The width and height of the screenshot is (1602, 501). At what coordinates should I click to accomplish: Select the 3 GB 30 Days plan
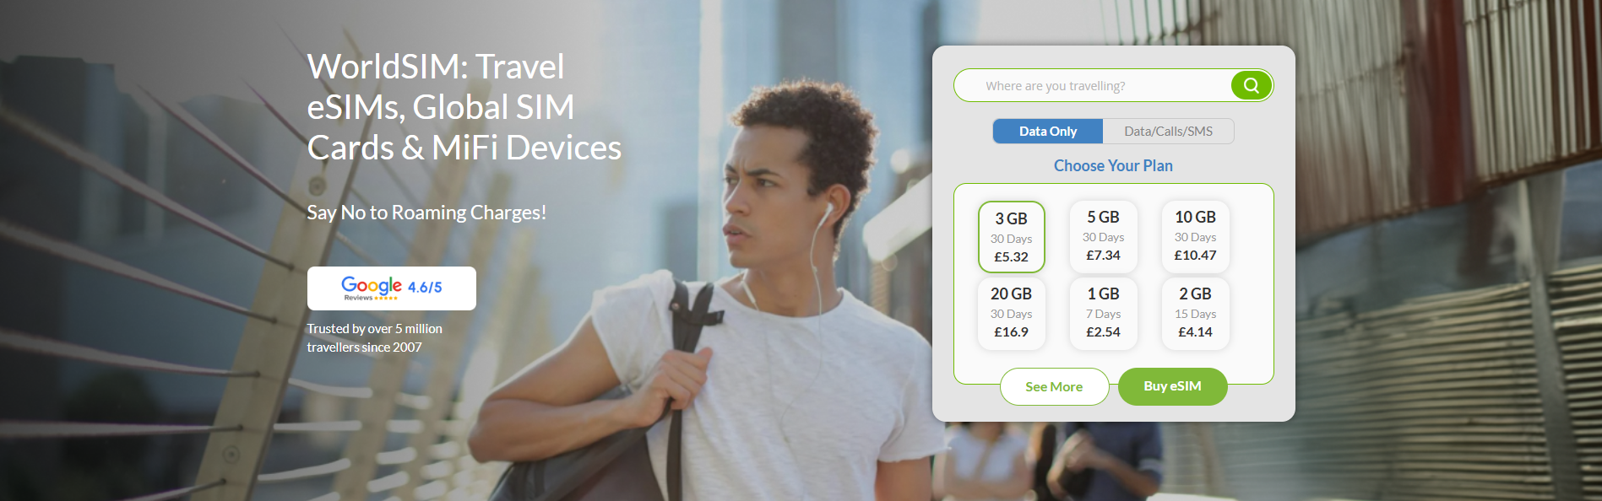coord(1012,237)
